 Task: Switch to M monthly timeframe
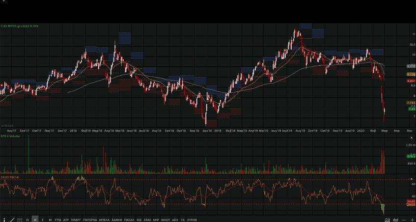pyautogui.click(x=50, y=219)
